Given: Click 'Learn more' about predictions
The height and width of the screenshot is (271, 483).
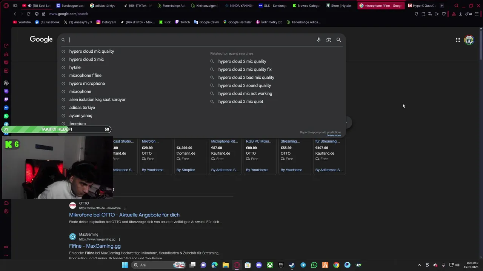Looking at the screenshot, I should (x=334, y=135).
